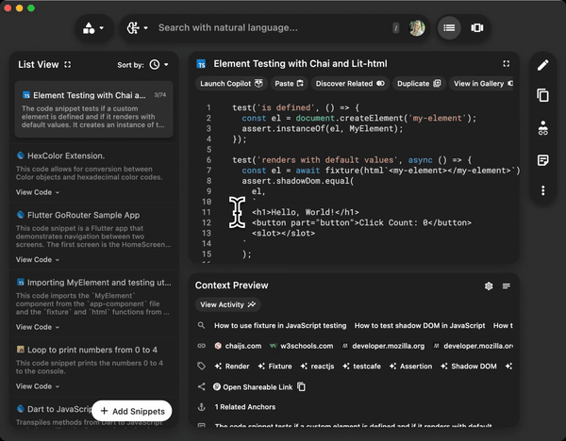The image size is (566, 441).
Task: Click the Loop to print snippet language icon
Action: coord(21,350)
